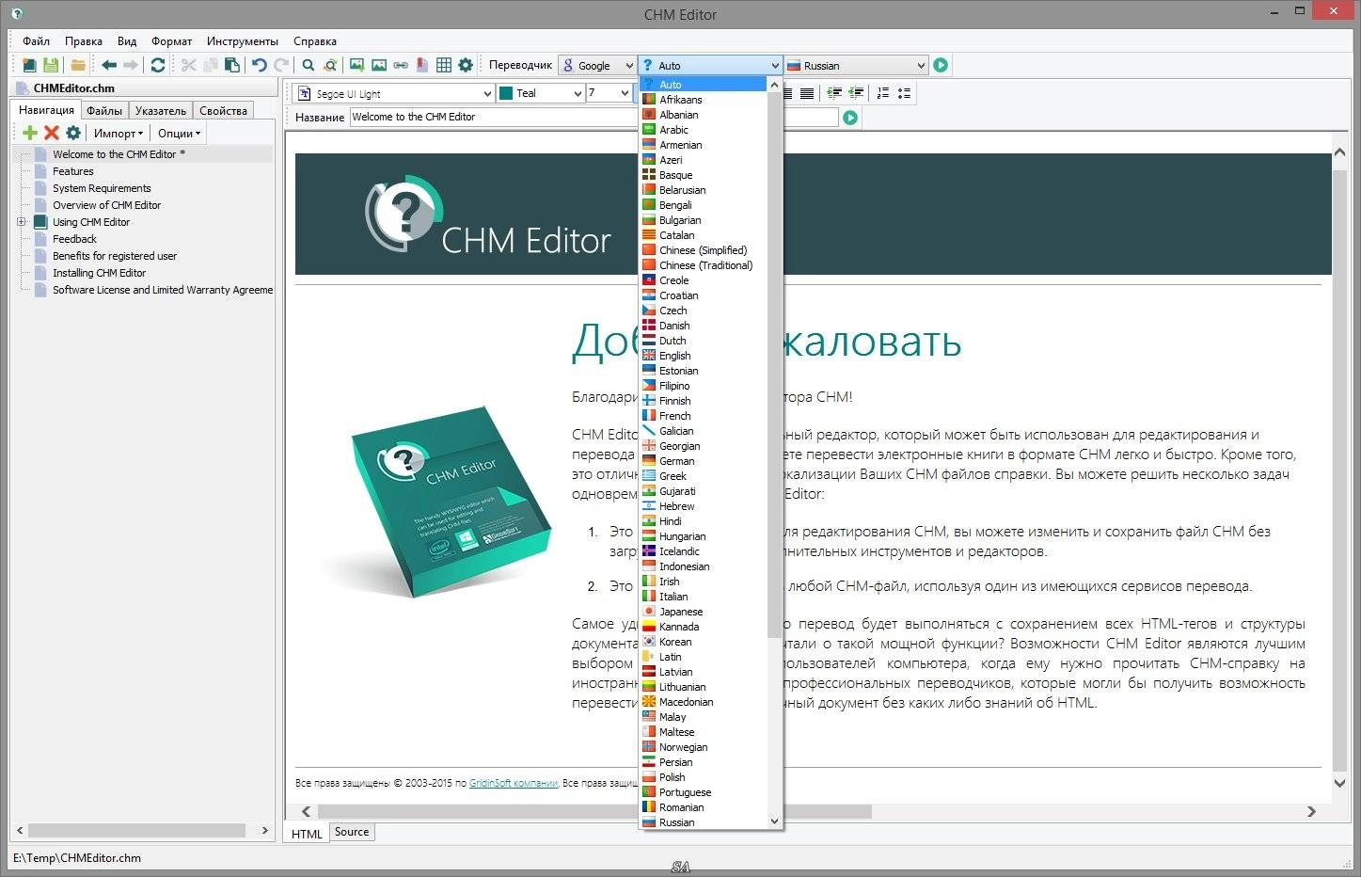This screenshot has height=877, width=1361.
Task: Add topic with green plus icon
Action: pos(30,133)
